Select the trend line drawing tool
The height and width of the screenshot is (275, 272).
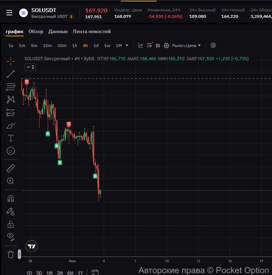tap(11, 74)
